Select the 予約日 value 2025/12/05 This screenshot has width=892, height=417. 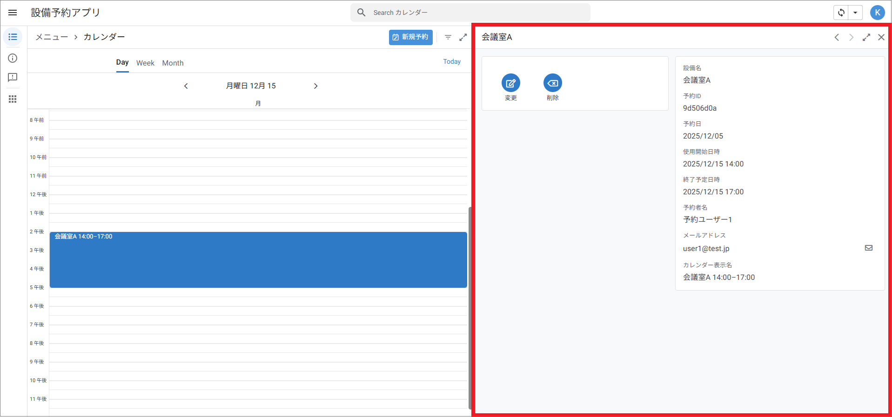pos(703,136)
